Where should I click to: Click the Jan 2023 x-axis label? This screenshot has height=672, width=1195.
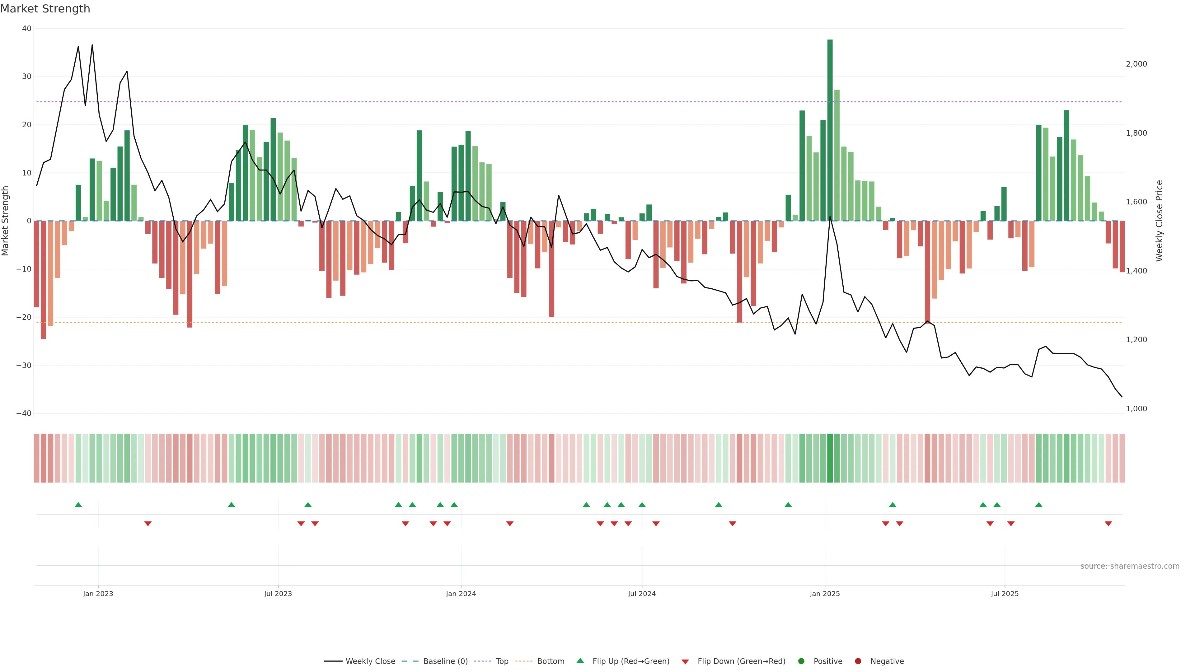pos(98,594)
